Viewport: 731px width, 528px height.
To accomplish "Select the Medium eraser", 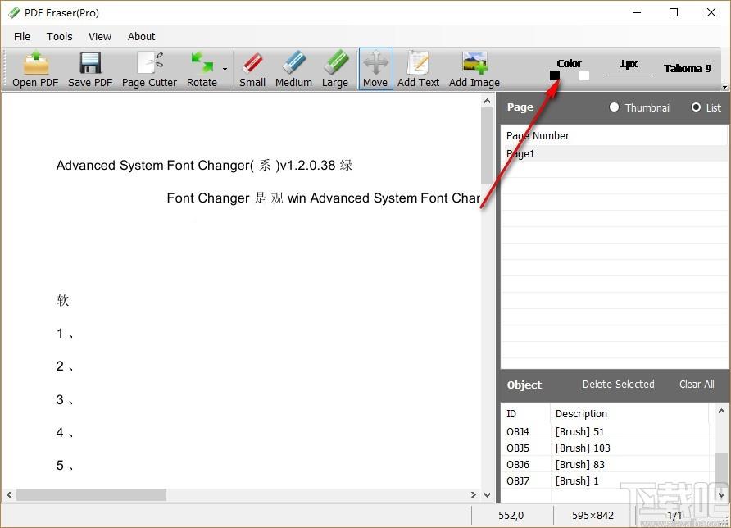I will [x=293, y=69].
